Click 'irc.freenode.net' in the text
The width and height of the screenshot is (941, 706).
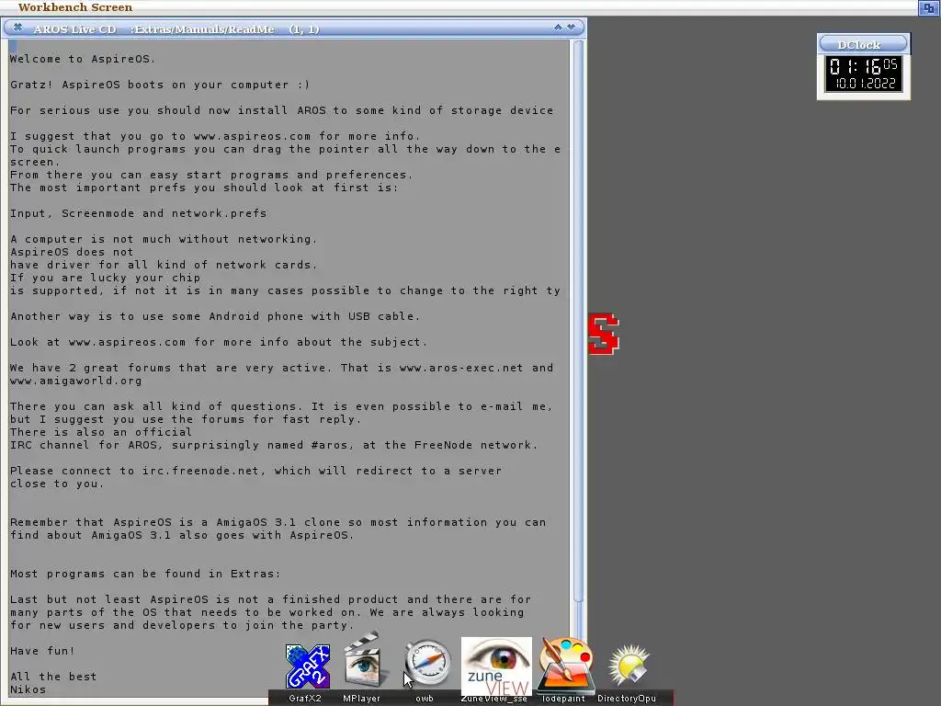point(200,471)
